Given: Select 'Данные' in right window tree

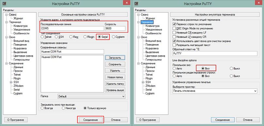Looking at the screenshot, I should point(150,67).
